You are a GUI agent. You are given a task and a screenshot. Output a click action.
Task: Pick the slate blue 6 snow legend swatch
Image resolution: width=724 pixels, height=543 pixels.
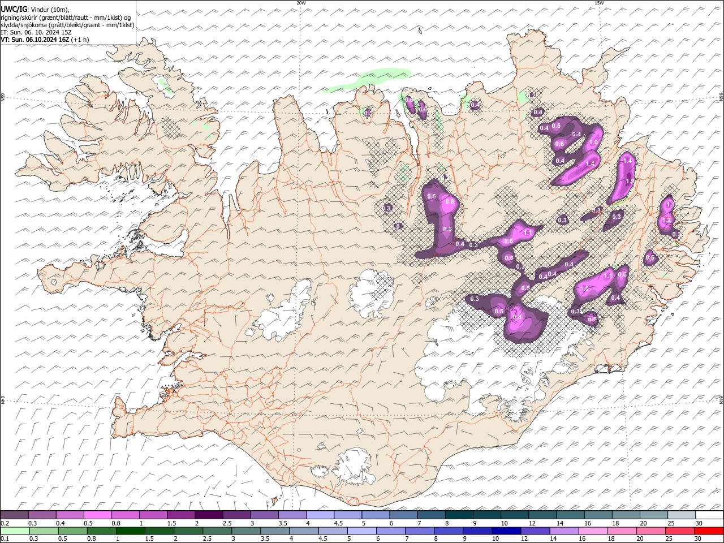(404, 515)
